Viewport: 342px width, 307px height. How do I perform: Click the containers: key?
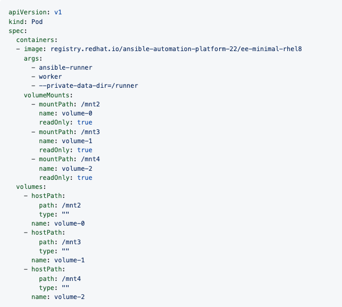click(x=37, y=39)
